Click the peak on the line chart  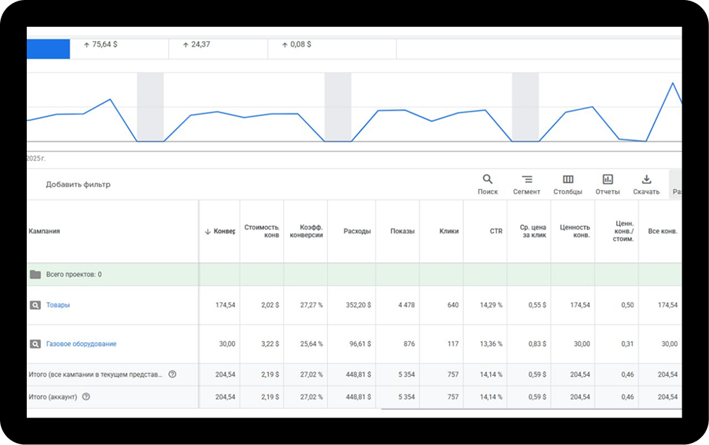[x=672, y=83]
